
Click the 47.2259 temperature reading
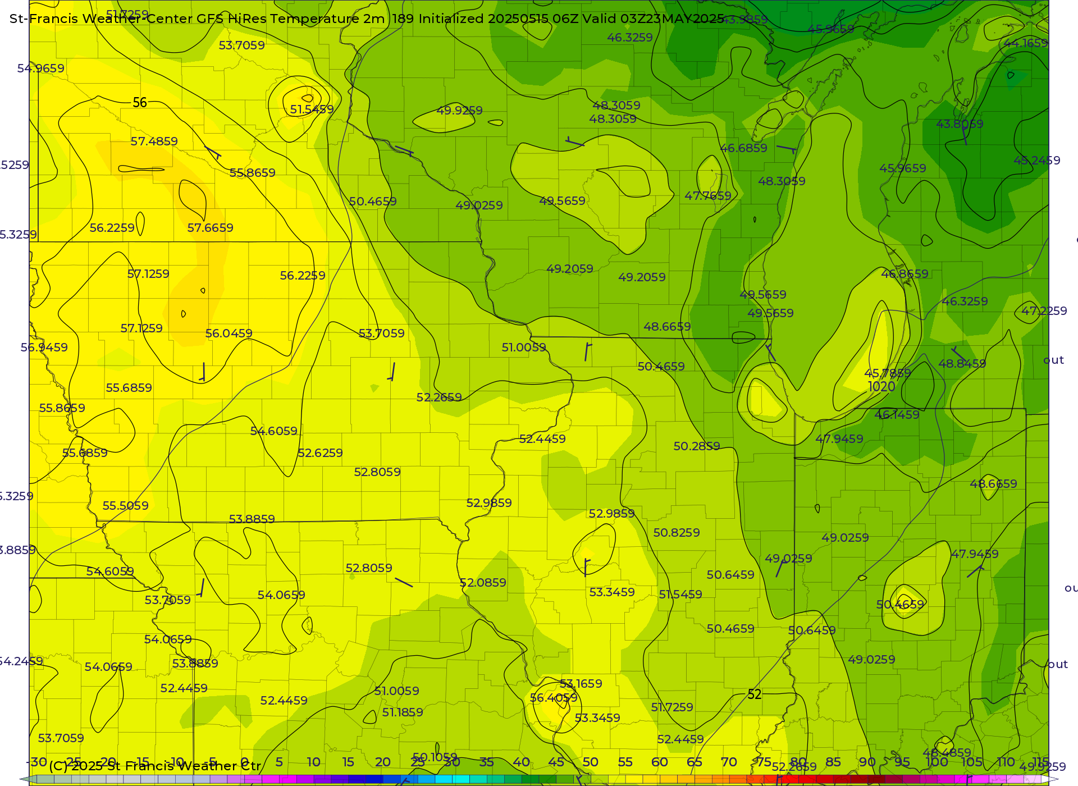pos(1044,311)
